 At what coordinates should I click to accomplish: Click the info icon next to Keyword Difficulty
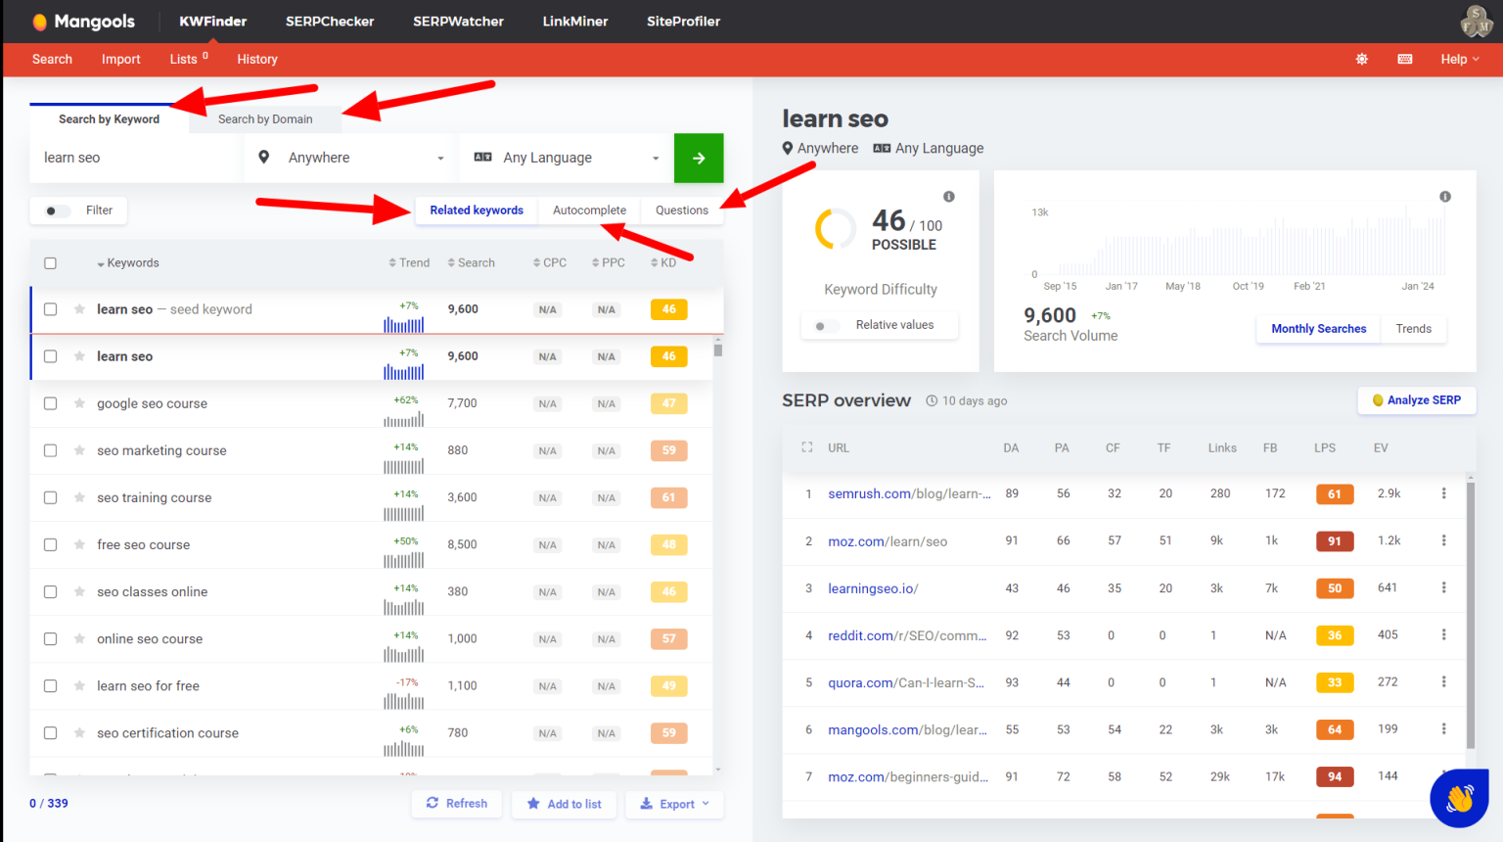coord(948,196)
